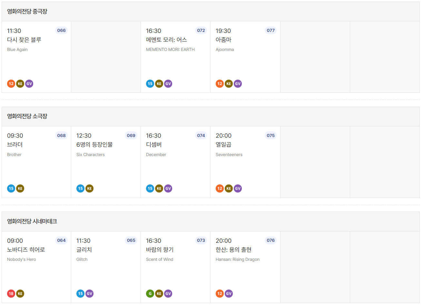Open screening code 073 badge
The width and height of the screenshot is (423, 306).
point(201,240)
